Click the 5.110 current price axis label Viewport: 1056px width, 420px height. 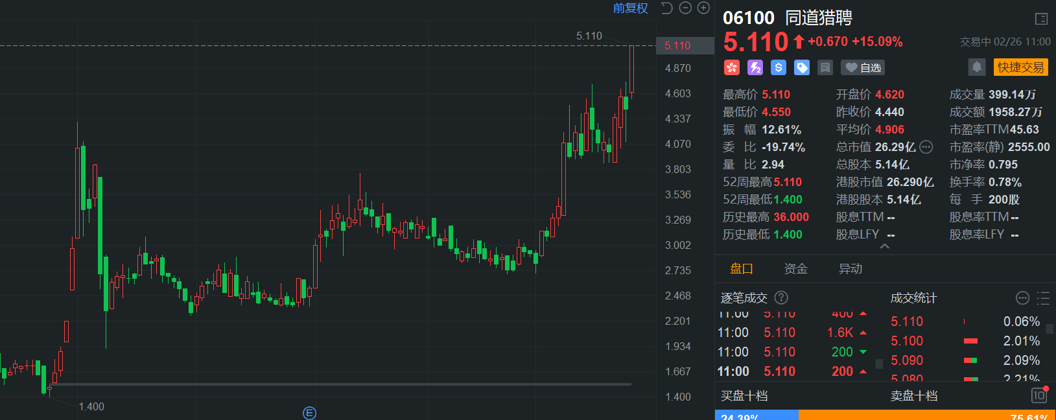685,45
